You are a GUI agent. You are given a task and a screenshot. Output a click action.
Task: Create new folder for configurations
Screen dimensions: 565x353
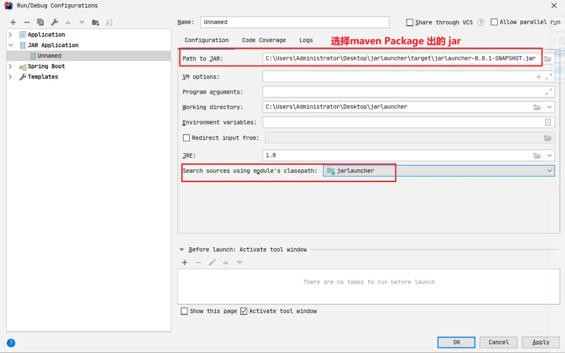(96, 22)
